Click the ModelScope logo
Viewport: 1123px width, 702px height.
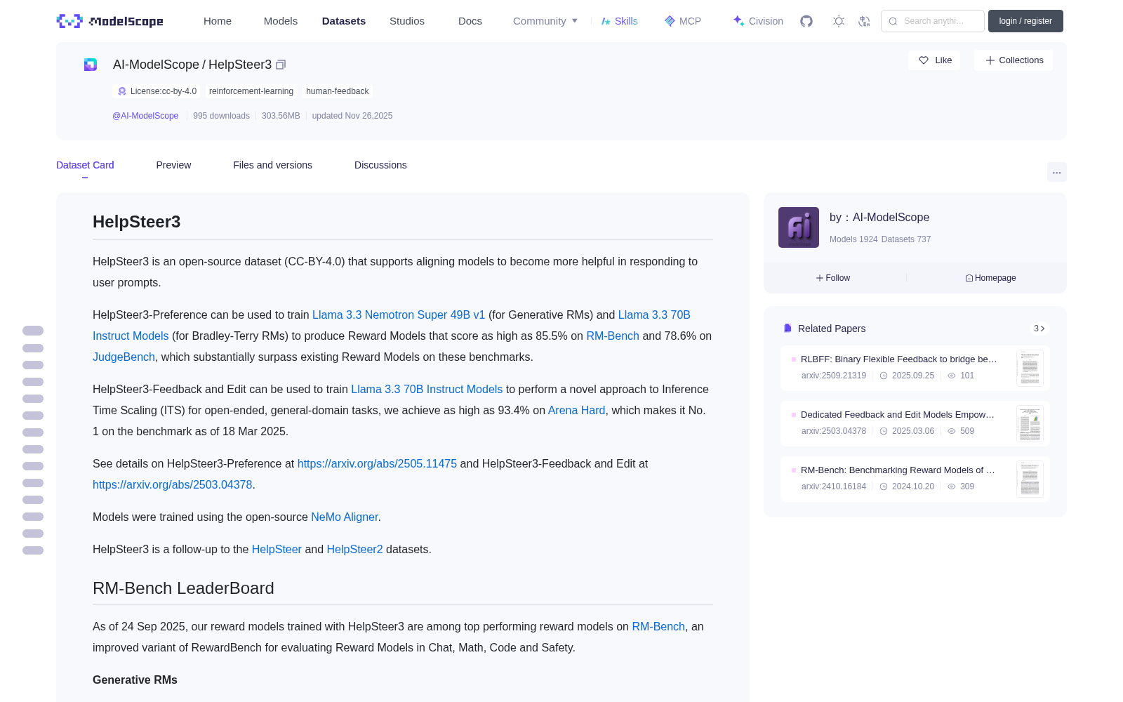pos(110,21)
